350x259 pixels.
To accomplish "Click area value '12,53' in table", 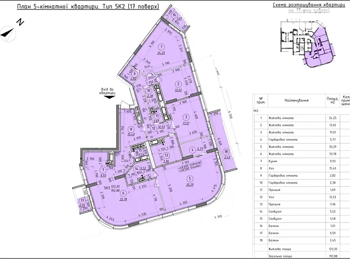I will [333, 197].
